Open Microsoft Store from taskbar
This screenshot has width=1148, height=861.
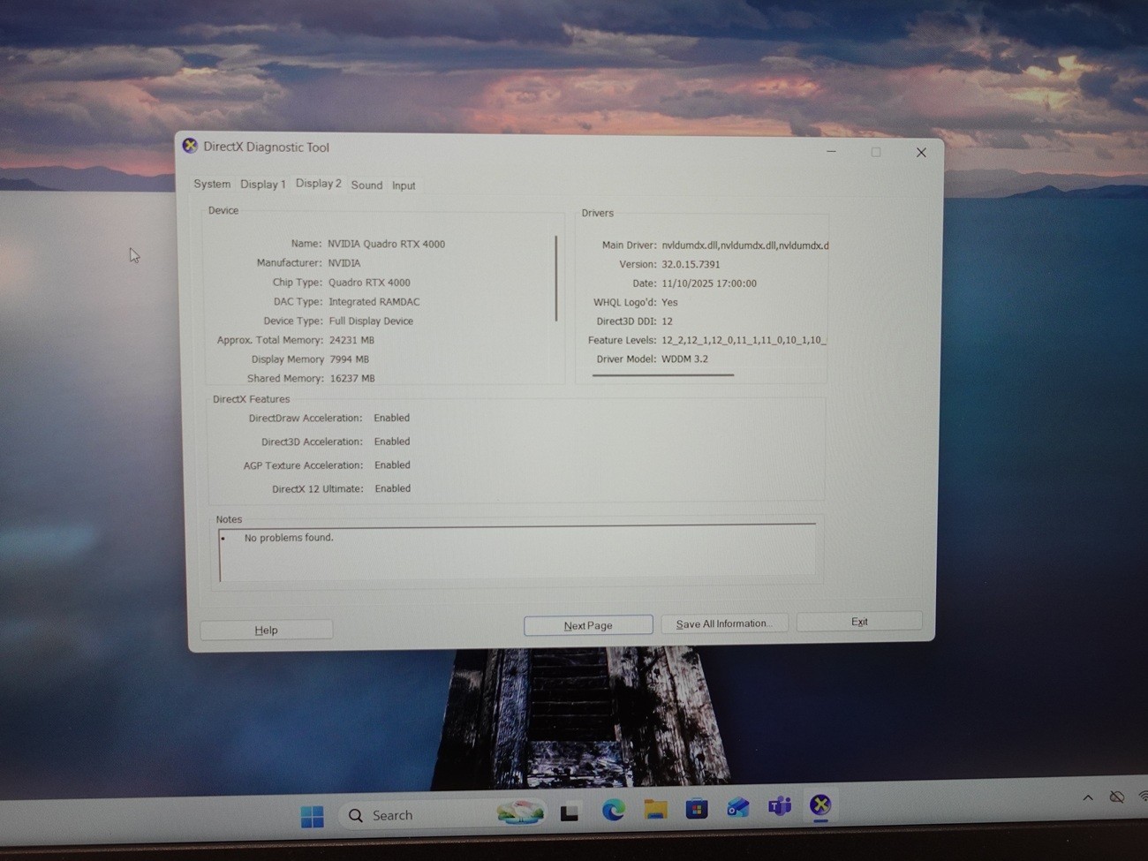point(697,808)
